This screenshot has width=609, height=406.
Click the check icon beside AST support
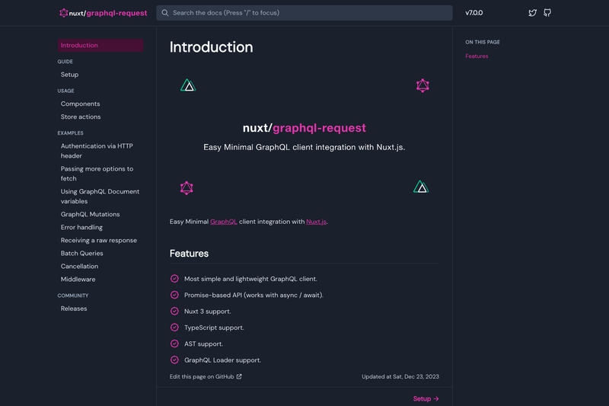coord(174,344)
